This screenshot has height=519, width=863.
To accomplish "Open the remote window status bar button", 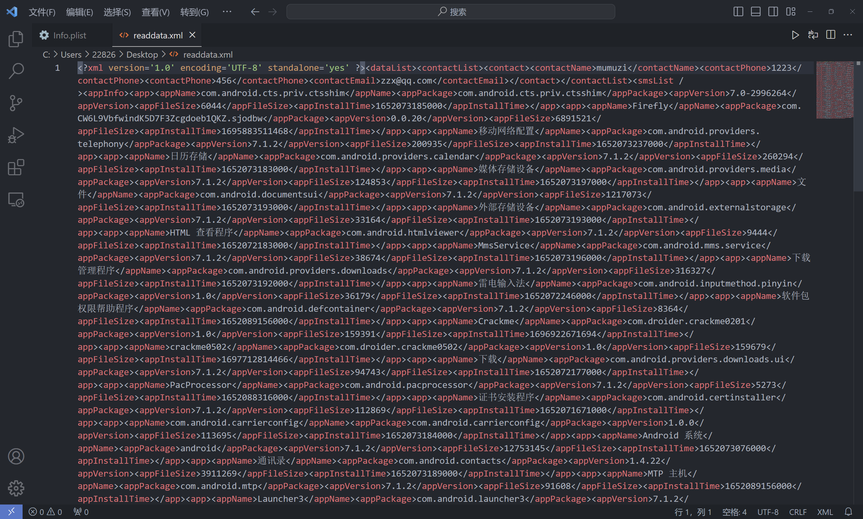I will (x=11, y=512).
